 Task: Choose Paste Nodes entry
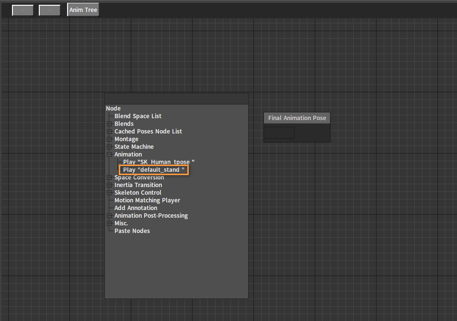(x=132, y=231)
